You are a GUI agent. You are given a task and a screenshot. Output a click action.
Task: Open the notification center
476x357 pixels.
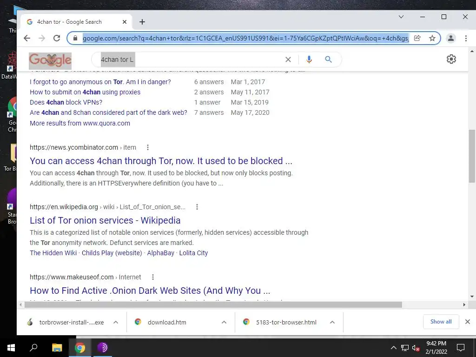point(461,348)
